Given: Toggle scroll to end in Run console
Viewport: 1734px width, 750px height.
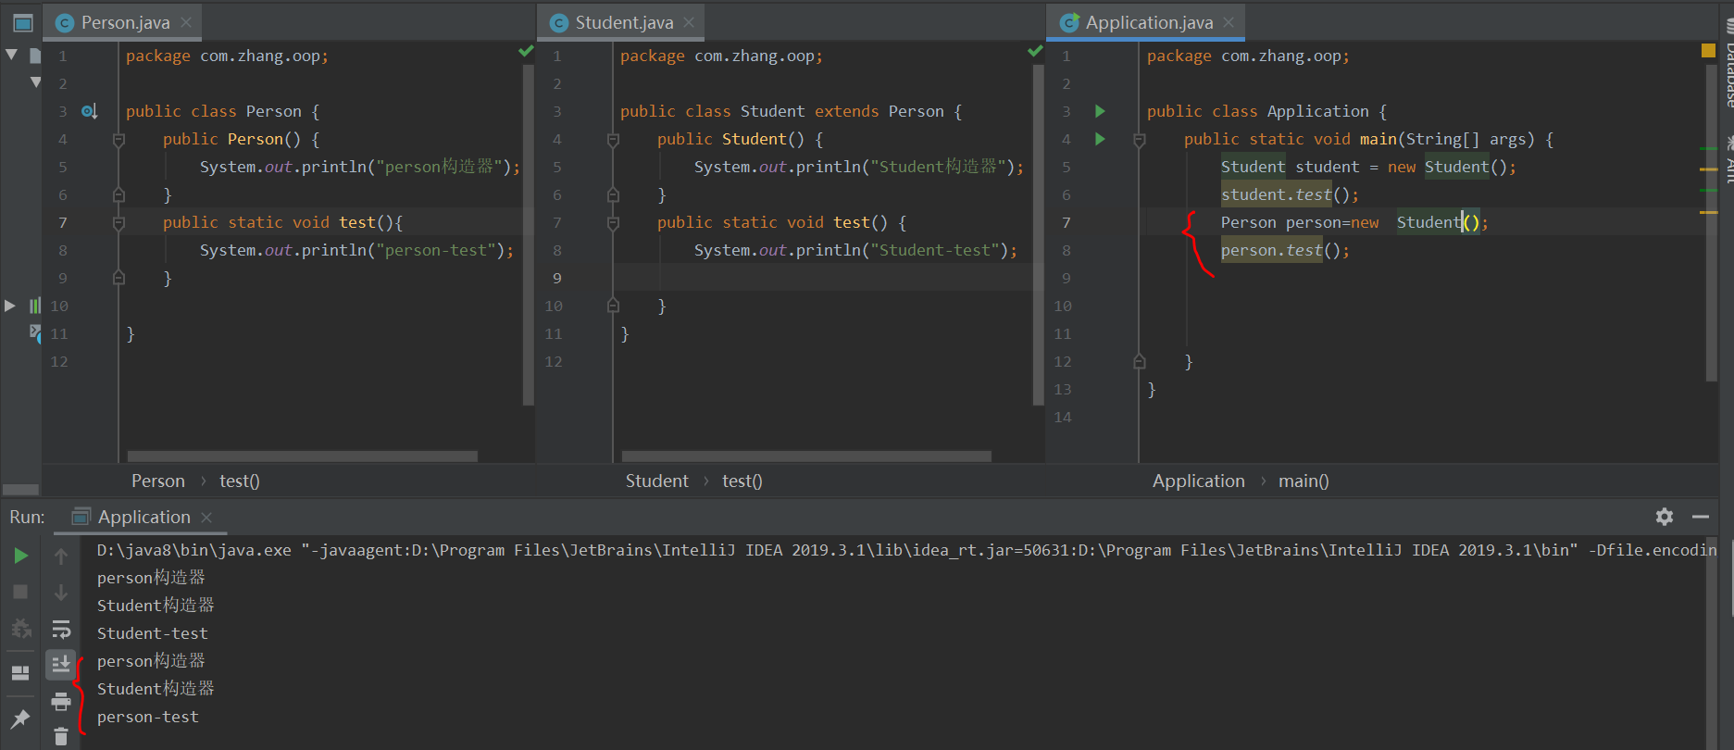Looking at the screenshot, I should (61, 664).
